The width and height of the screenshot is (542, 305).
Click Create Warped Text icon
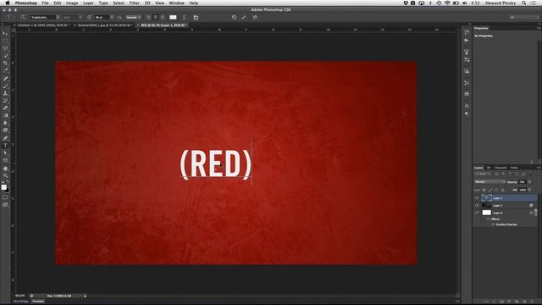point(184,17)
